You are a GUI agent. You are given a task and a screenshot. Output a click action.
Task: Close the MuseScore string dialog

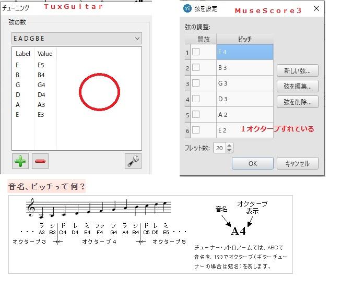(x=316, y=8)
